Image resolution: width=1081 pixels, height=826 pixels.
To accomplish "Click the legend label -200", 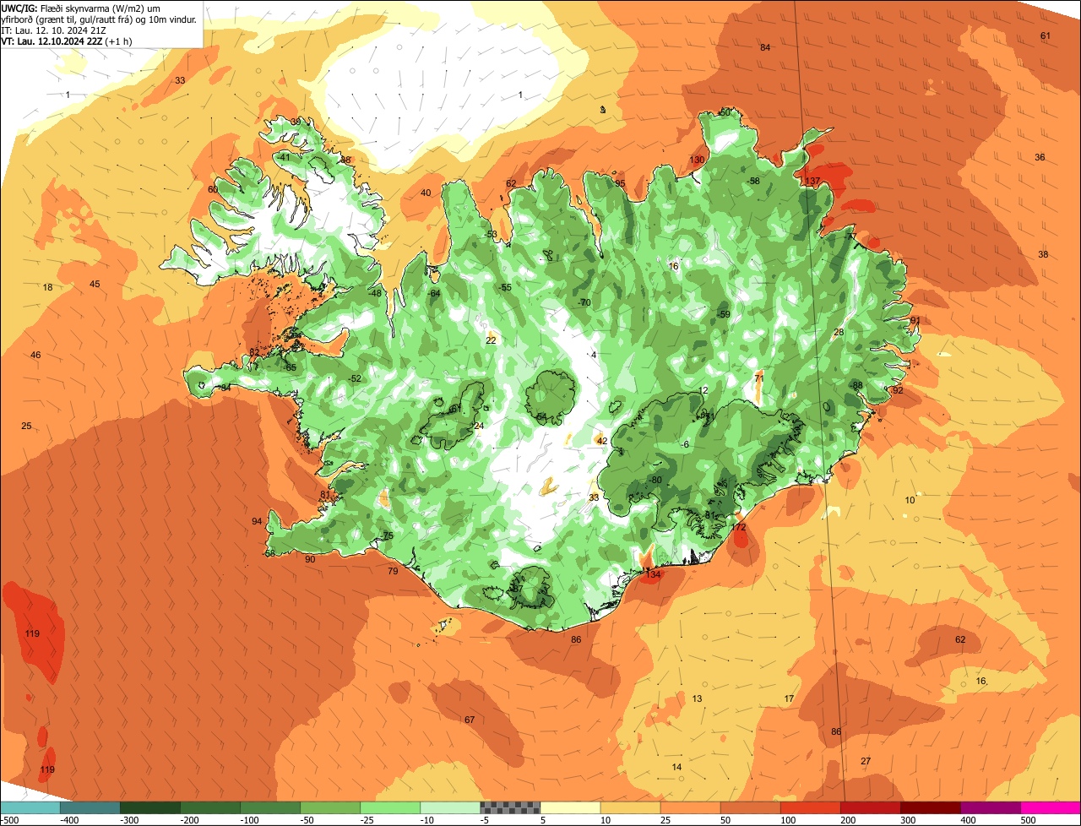I will pos(189,819).
